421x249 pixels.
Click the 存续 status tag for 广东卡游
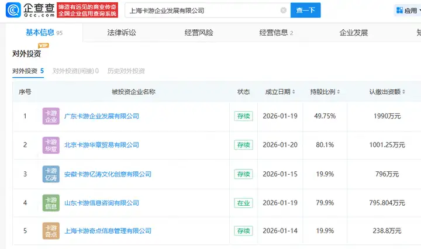pyautogui.click(x=243, y=116)
